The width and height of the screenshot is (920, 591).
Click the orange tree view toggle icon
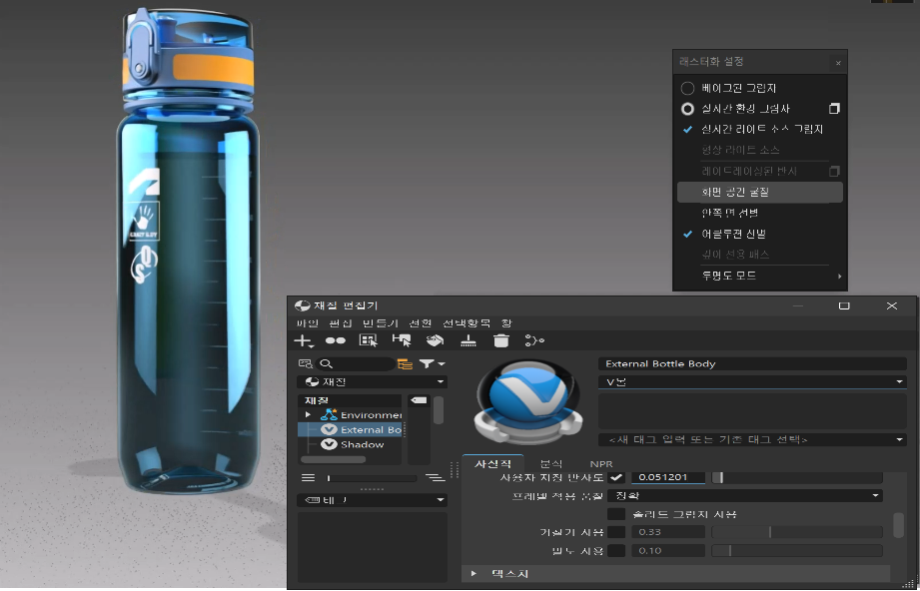coord(405,364)
